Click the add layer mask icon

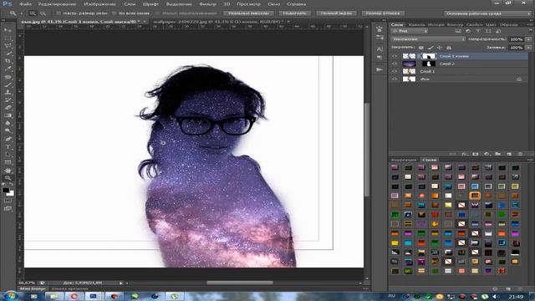(476, 154)
